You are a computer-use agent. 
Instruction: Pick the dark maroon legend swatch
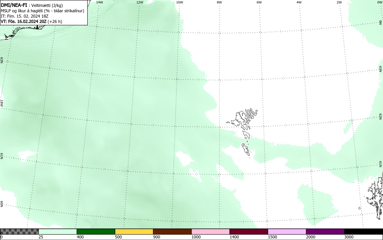point(249,232)
